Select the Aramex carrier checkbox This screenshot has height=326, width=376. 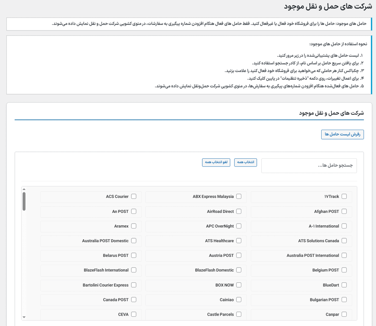click(134, 226)
